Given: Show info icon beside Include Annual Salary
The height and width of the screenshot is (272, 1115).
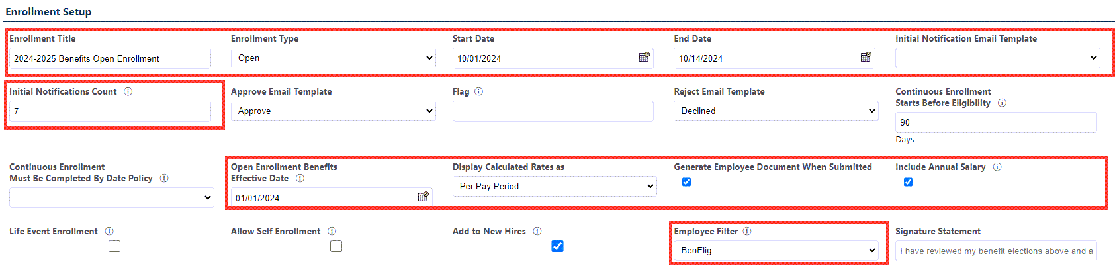Looking at the screenshot, I should click(x=997, y=167).
